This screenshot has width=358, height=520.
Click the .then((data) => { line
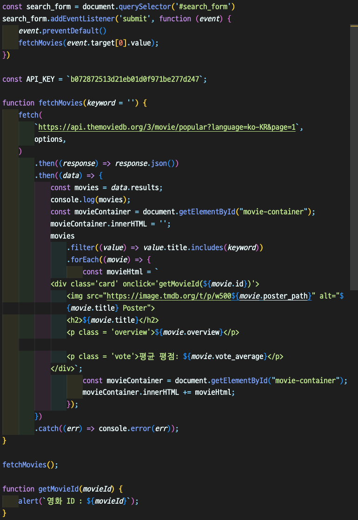pos(69,175)
